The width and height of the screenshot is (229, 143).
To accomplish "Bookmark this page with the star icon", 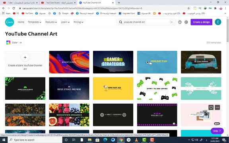I will coord(188,8).
